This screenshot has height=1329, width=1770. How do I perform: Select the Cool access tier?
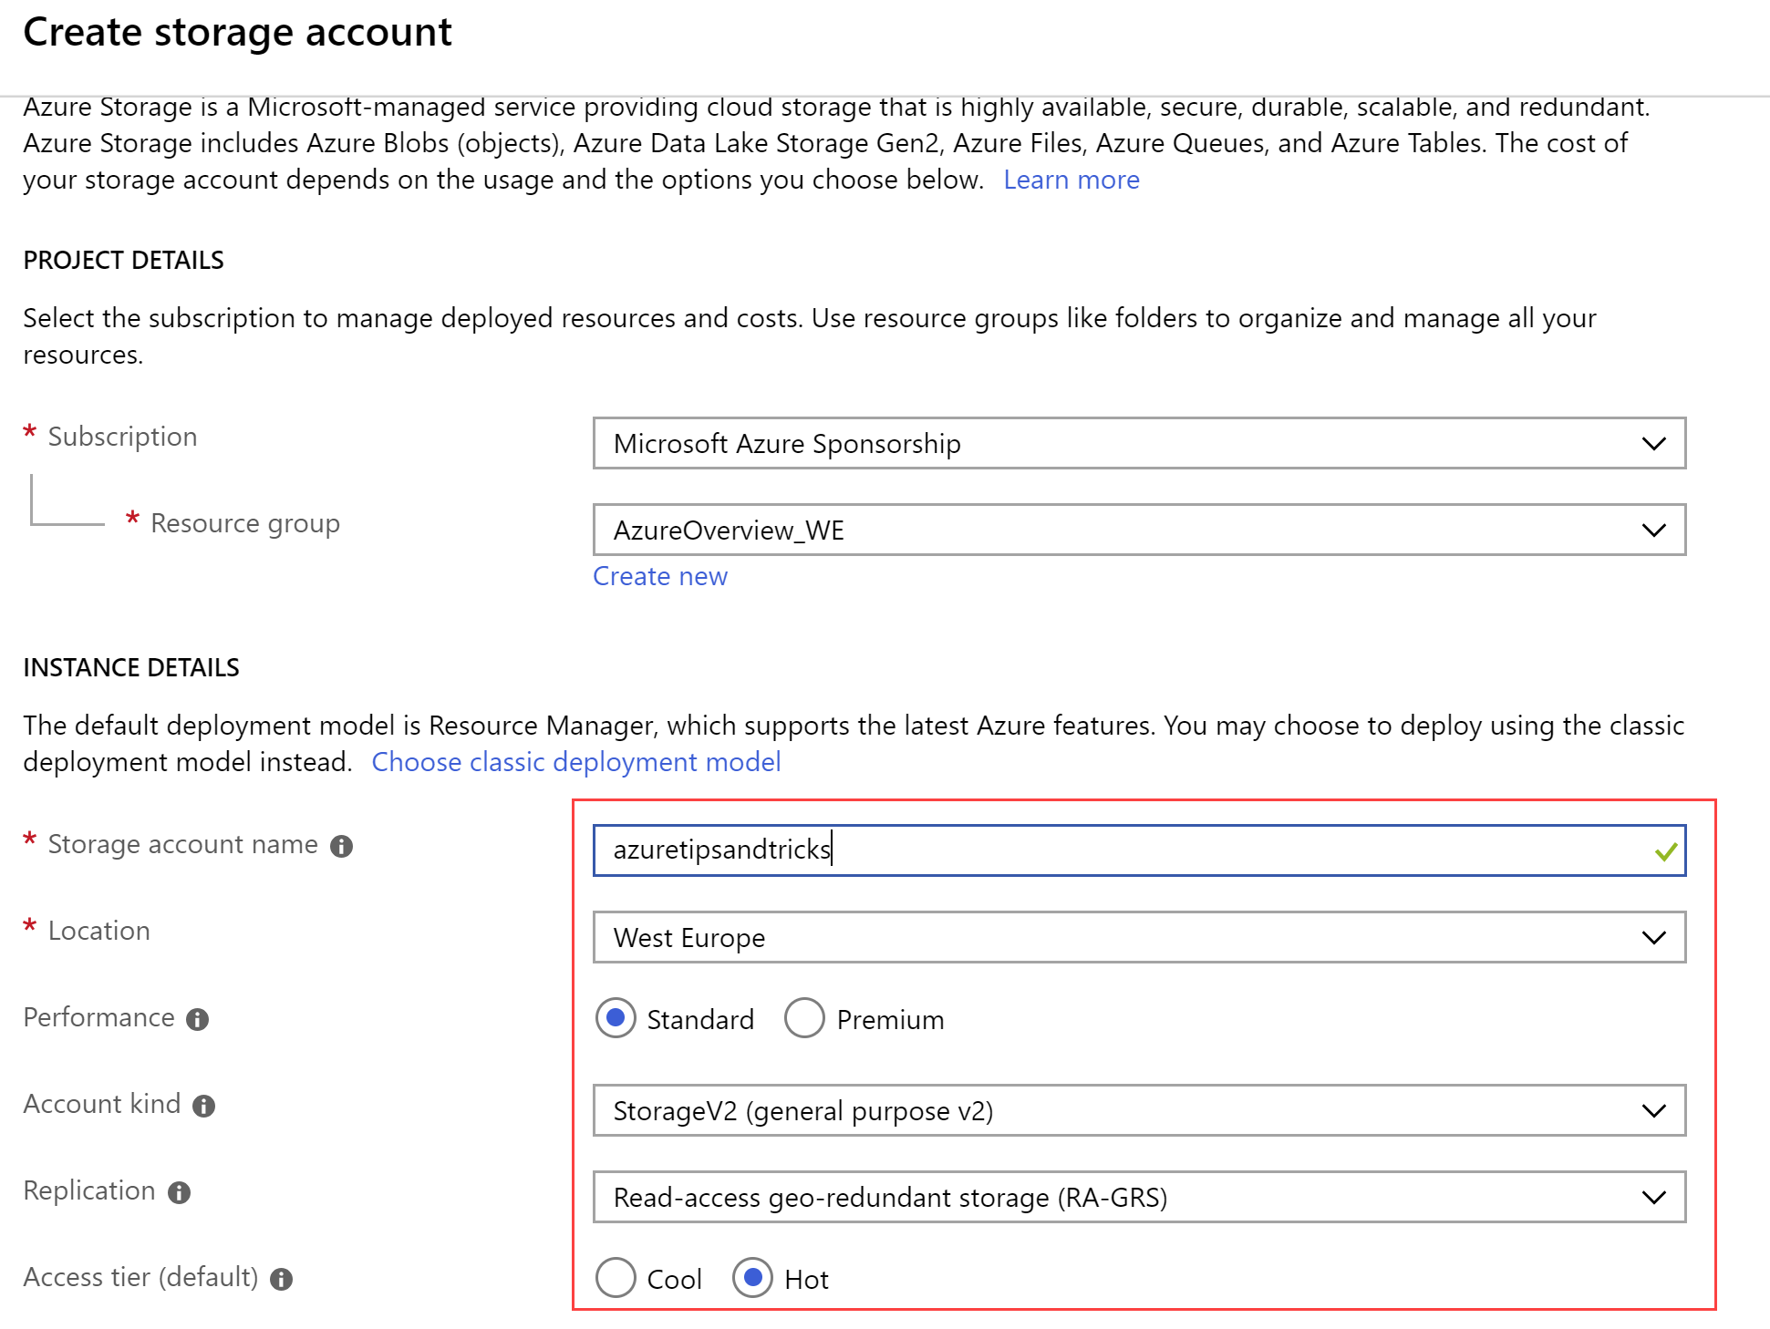616,1278
